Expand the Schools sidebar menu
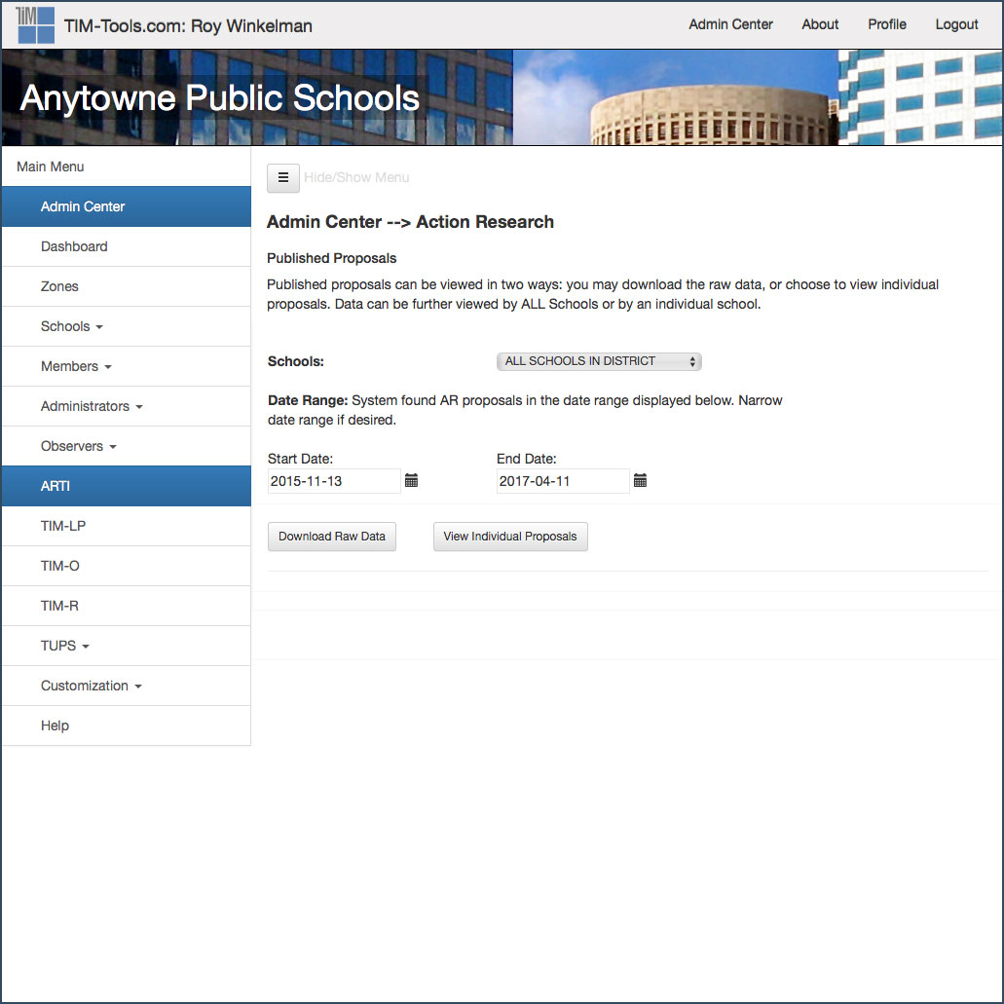 [127, 326]
